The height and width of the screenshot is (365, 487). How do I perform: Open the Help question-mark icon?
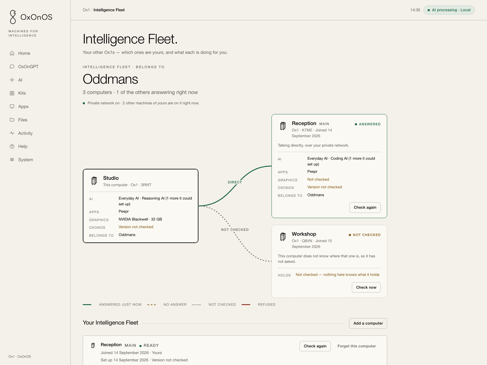pos(12,146)
